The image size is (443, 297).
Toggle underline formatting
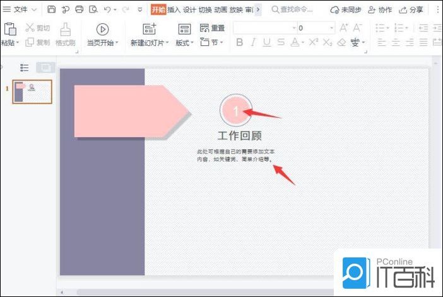click(x=267, y=43)
